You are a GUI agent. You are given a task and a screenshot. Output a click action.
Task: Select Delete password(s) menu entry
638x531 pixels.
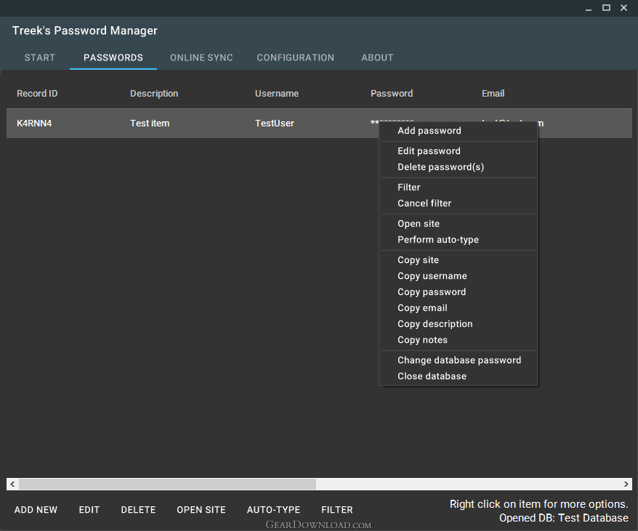459,167
